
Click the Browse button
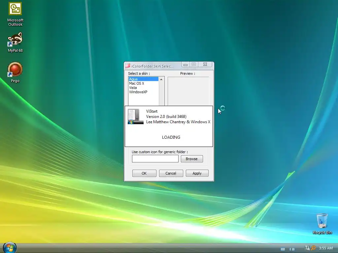(192, 159)
